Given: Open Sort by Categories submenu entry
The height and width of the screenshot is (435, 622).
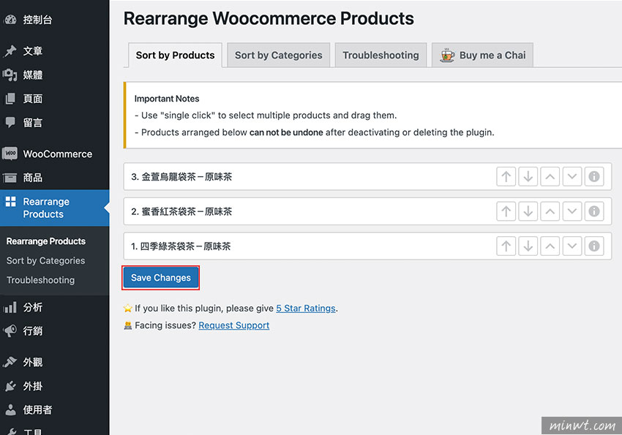Looking at the screenshot, I should click(x=45, y=261).
